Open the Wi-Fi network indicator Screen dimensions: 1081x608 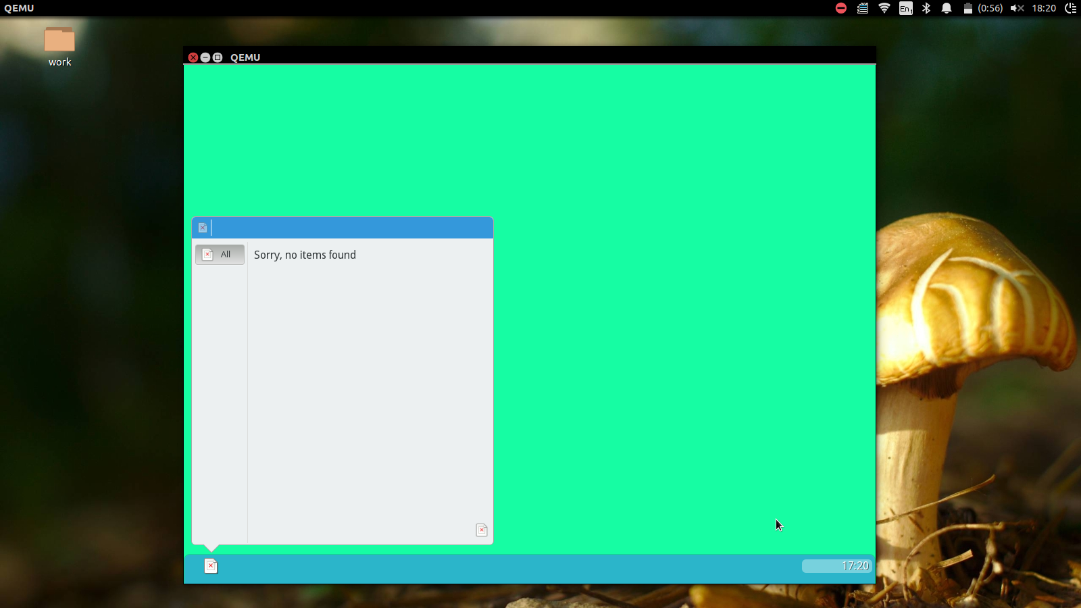(884, 8)
